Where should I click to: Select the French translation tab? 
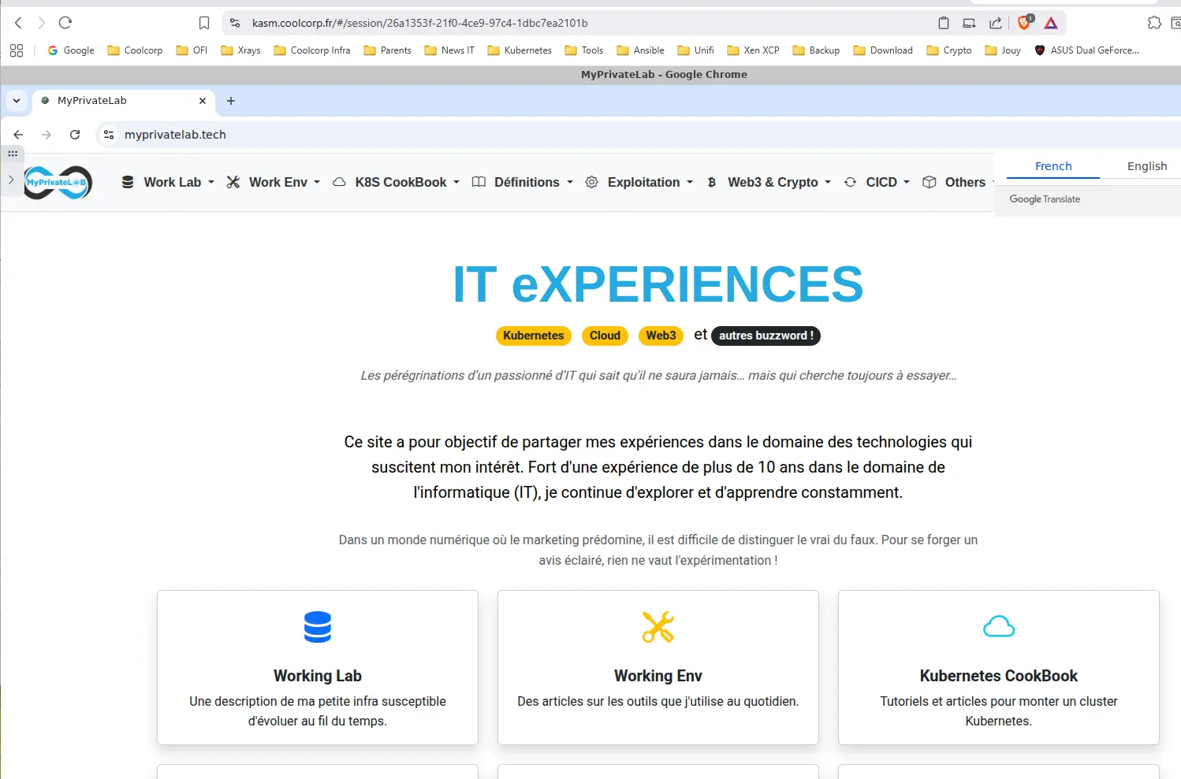pyautogui.click(x=1052, y=166)
